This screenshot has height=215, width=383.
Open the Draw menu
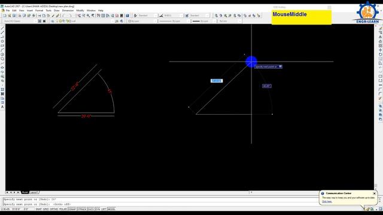56,11
